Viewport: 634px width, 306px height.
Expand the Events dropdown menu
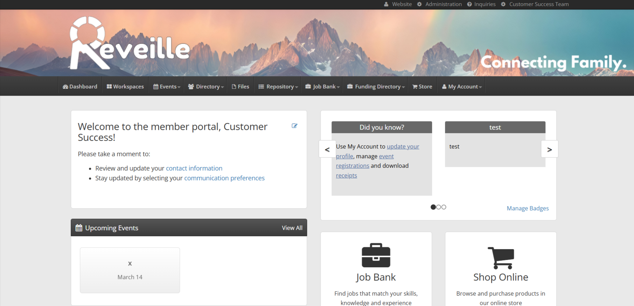[167, 87]
